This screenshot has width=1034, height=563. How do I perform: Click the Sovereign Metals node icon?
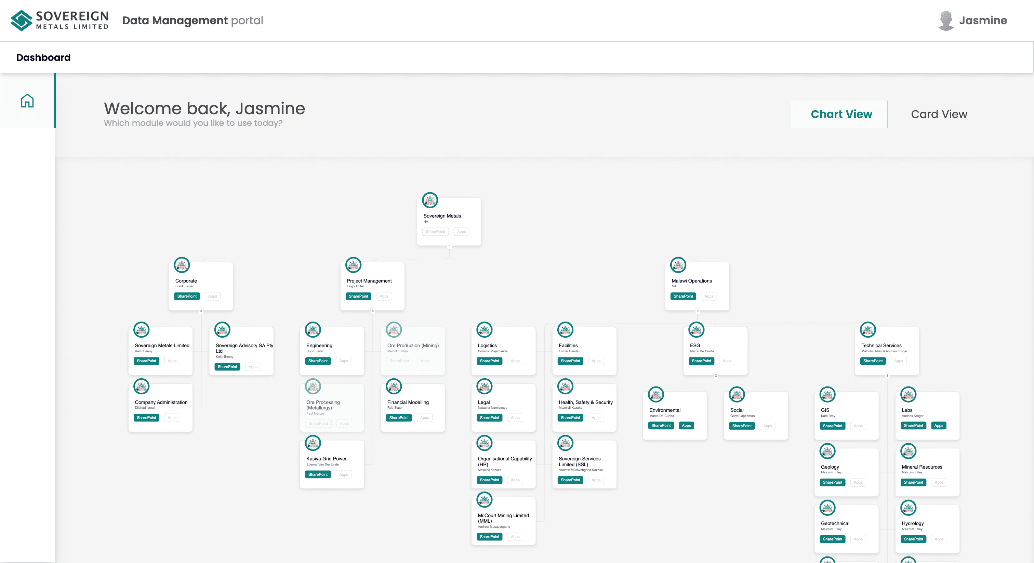(430, 200)
